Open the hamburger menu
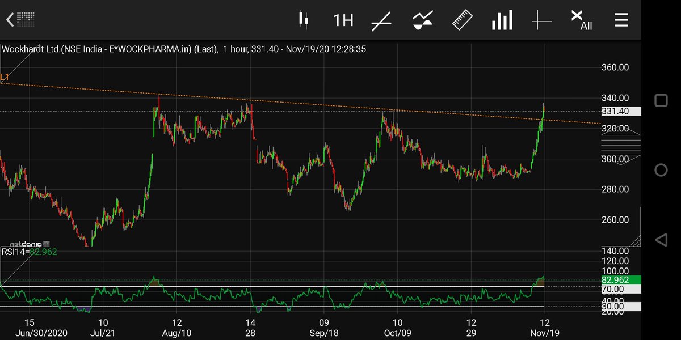The image size is (681, 340). click(621, 20)
